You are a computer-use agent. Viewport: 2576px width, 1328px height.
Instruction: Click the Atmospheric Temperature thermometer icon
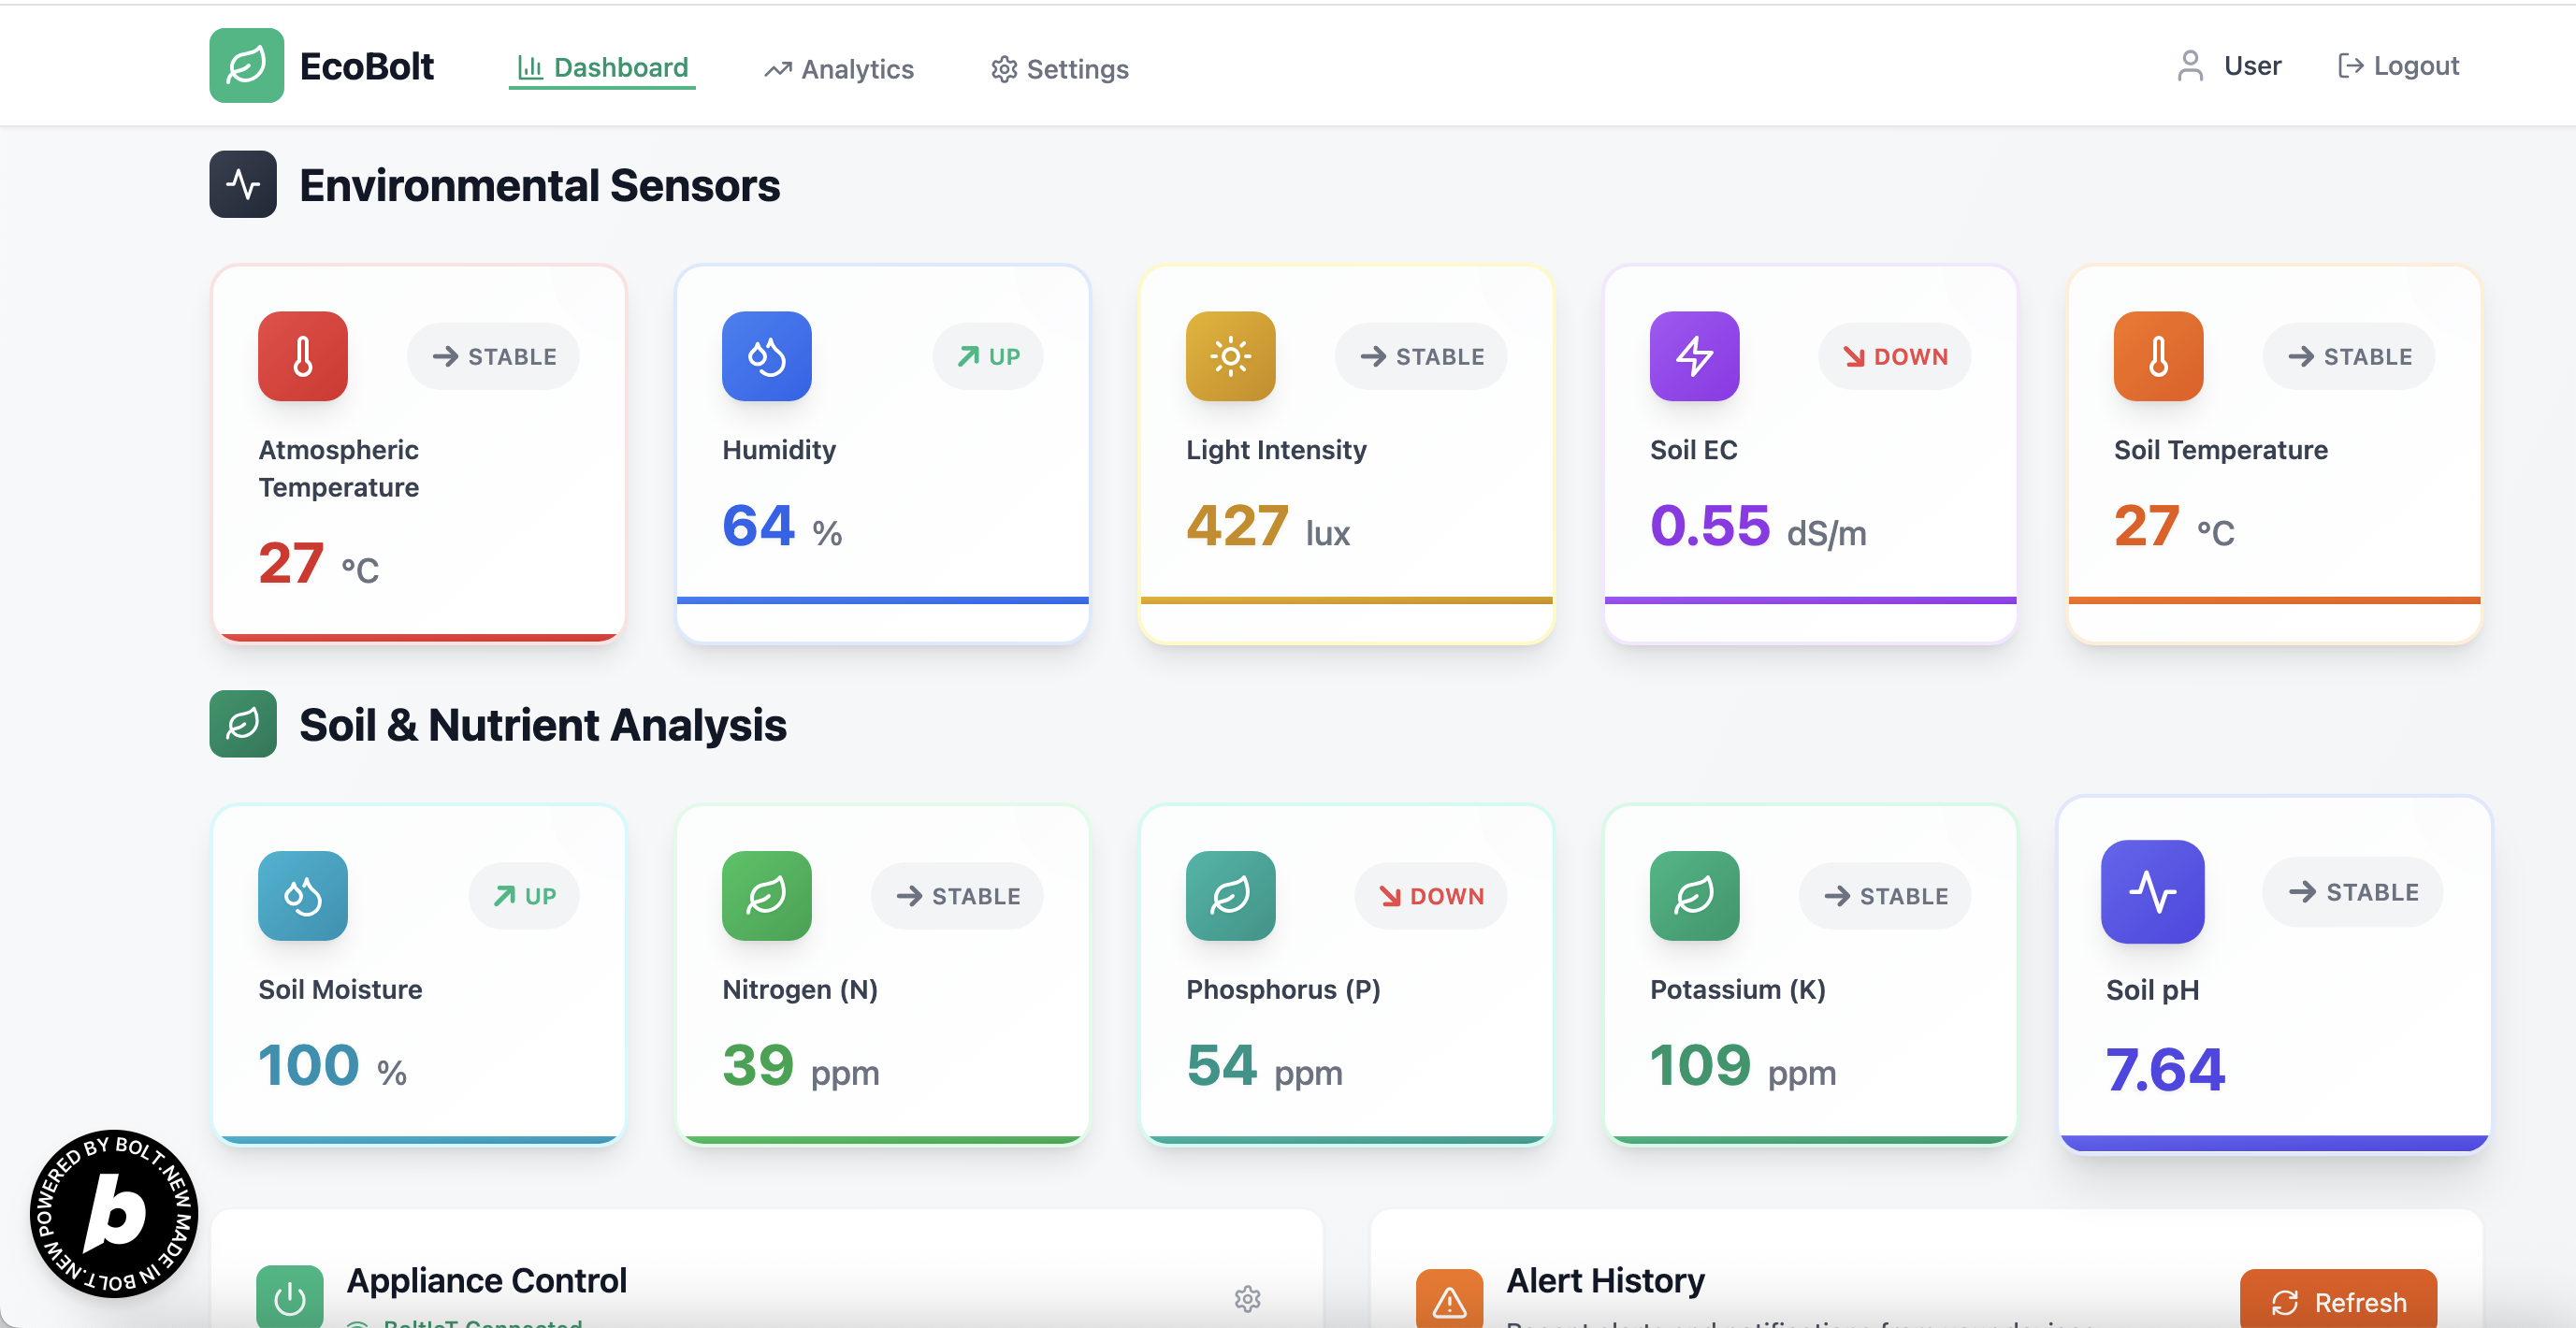(x=302, y=356)
